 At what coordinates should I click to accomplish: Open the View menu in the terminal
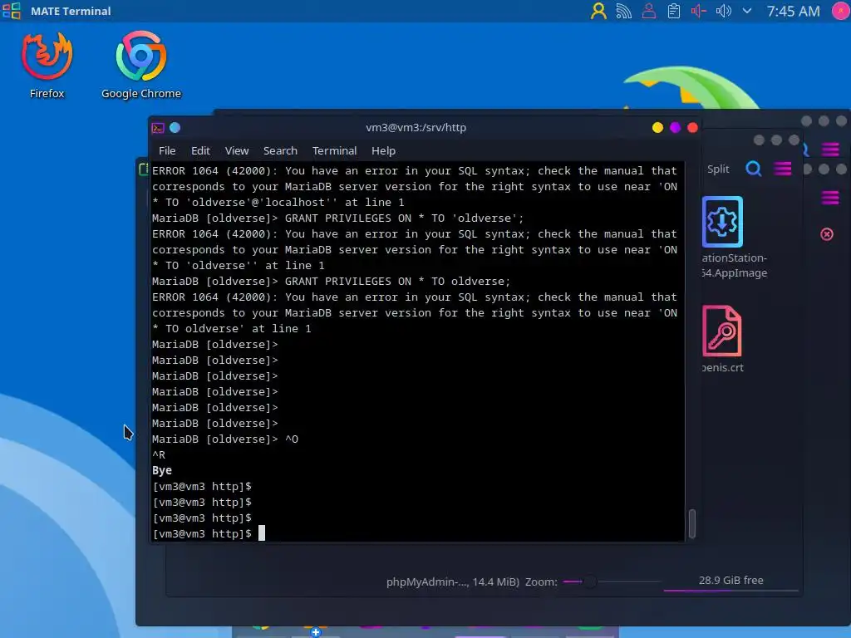237,151
